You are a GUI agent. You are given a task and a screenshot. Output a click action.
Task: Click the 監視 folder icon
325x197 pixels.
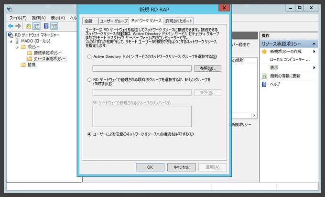(23, 65)
